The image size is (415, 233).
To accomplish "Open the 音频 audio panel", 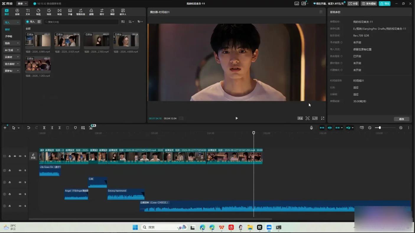I will (x=17, y=12).
